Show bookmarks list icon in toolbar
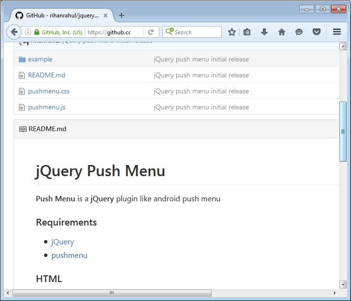 pyautogui.click(x=247, y=32)
